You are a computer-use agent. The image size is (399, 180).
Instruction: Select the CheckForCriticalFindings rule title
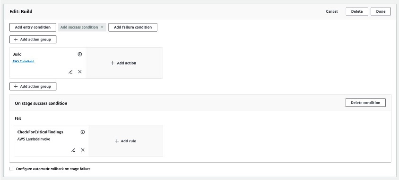pos(40,132)
